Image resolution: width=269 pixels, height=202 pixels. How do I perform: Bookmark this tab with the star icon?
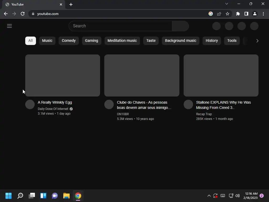[227, 14]
